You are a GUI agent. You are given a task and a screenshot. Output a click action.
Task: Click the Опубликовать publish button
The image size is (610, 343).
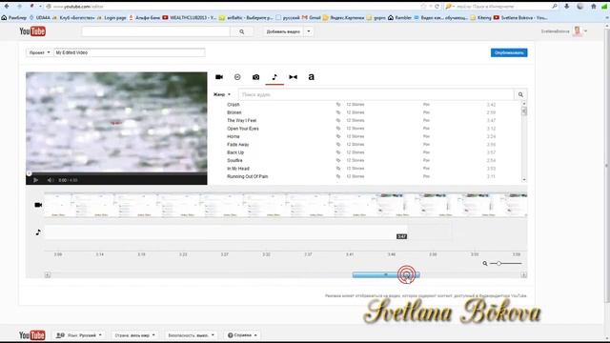click(509, 52)
